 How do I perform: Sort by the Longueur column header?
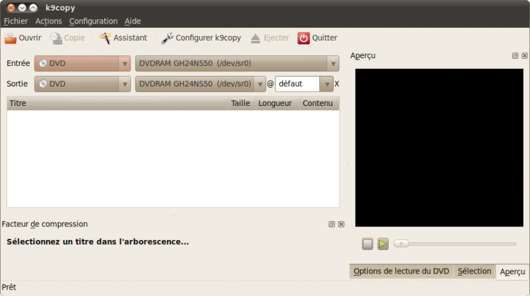click(277, 103)
